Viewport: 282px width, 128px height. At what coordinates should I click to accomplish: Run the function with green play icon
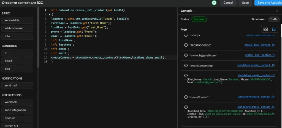214,3
